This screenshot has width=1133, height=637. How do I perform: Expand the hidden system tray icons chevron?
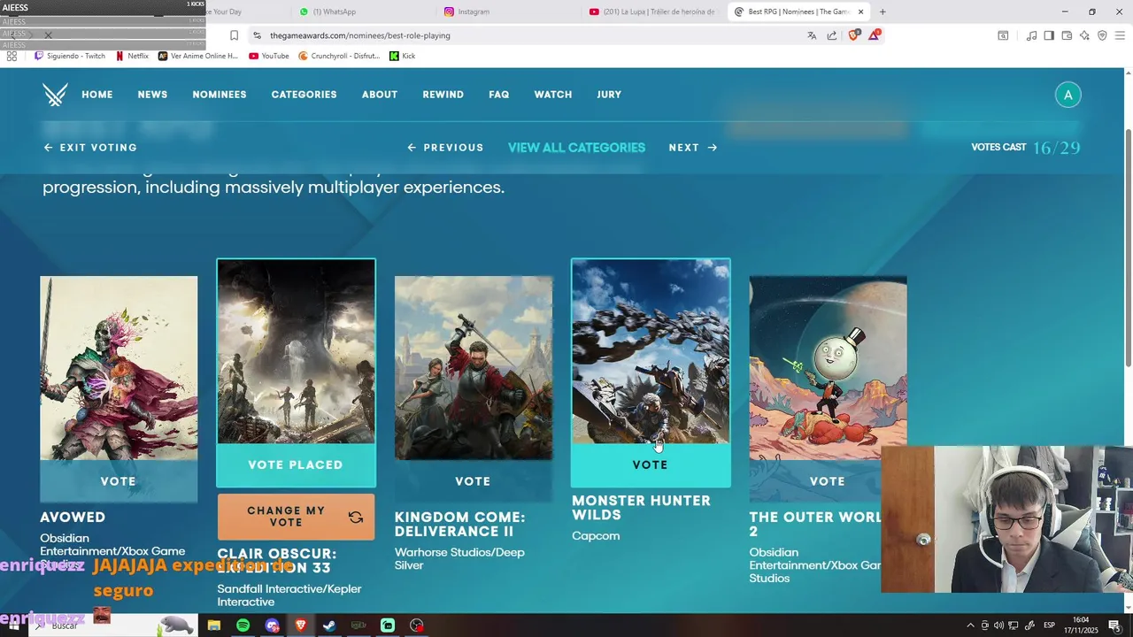(970, 625)
